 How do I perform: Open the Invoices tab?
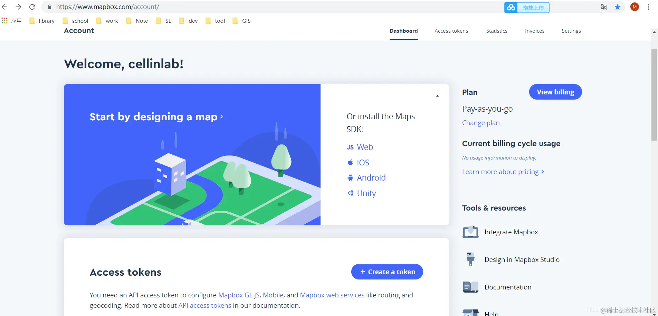tap(535, 31)
